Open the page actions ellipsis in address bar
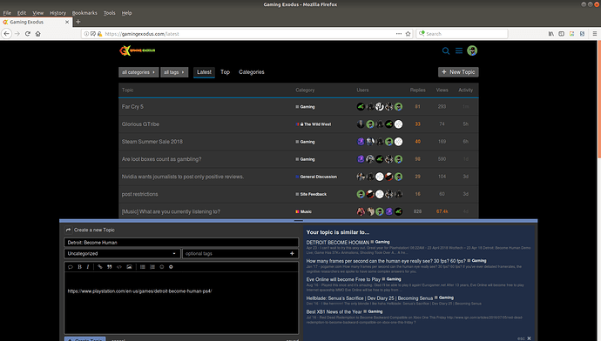The image size is (601, 341). point(399,34)
